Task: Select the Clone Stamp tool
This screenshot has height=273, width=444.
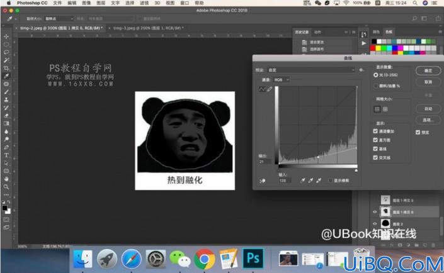Action: (x=6, y=100)
